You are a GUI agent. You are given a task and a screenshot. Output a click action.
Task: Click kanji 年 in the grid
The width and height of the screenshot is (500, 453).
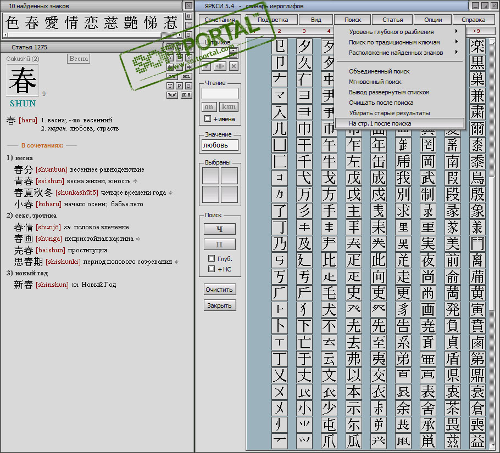pos(378,145)
